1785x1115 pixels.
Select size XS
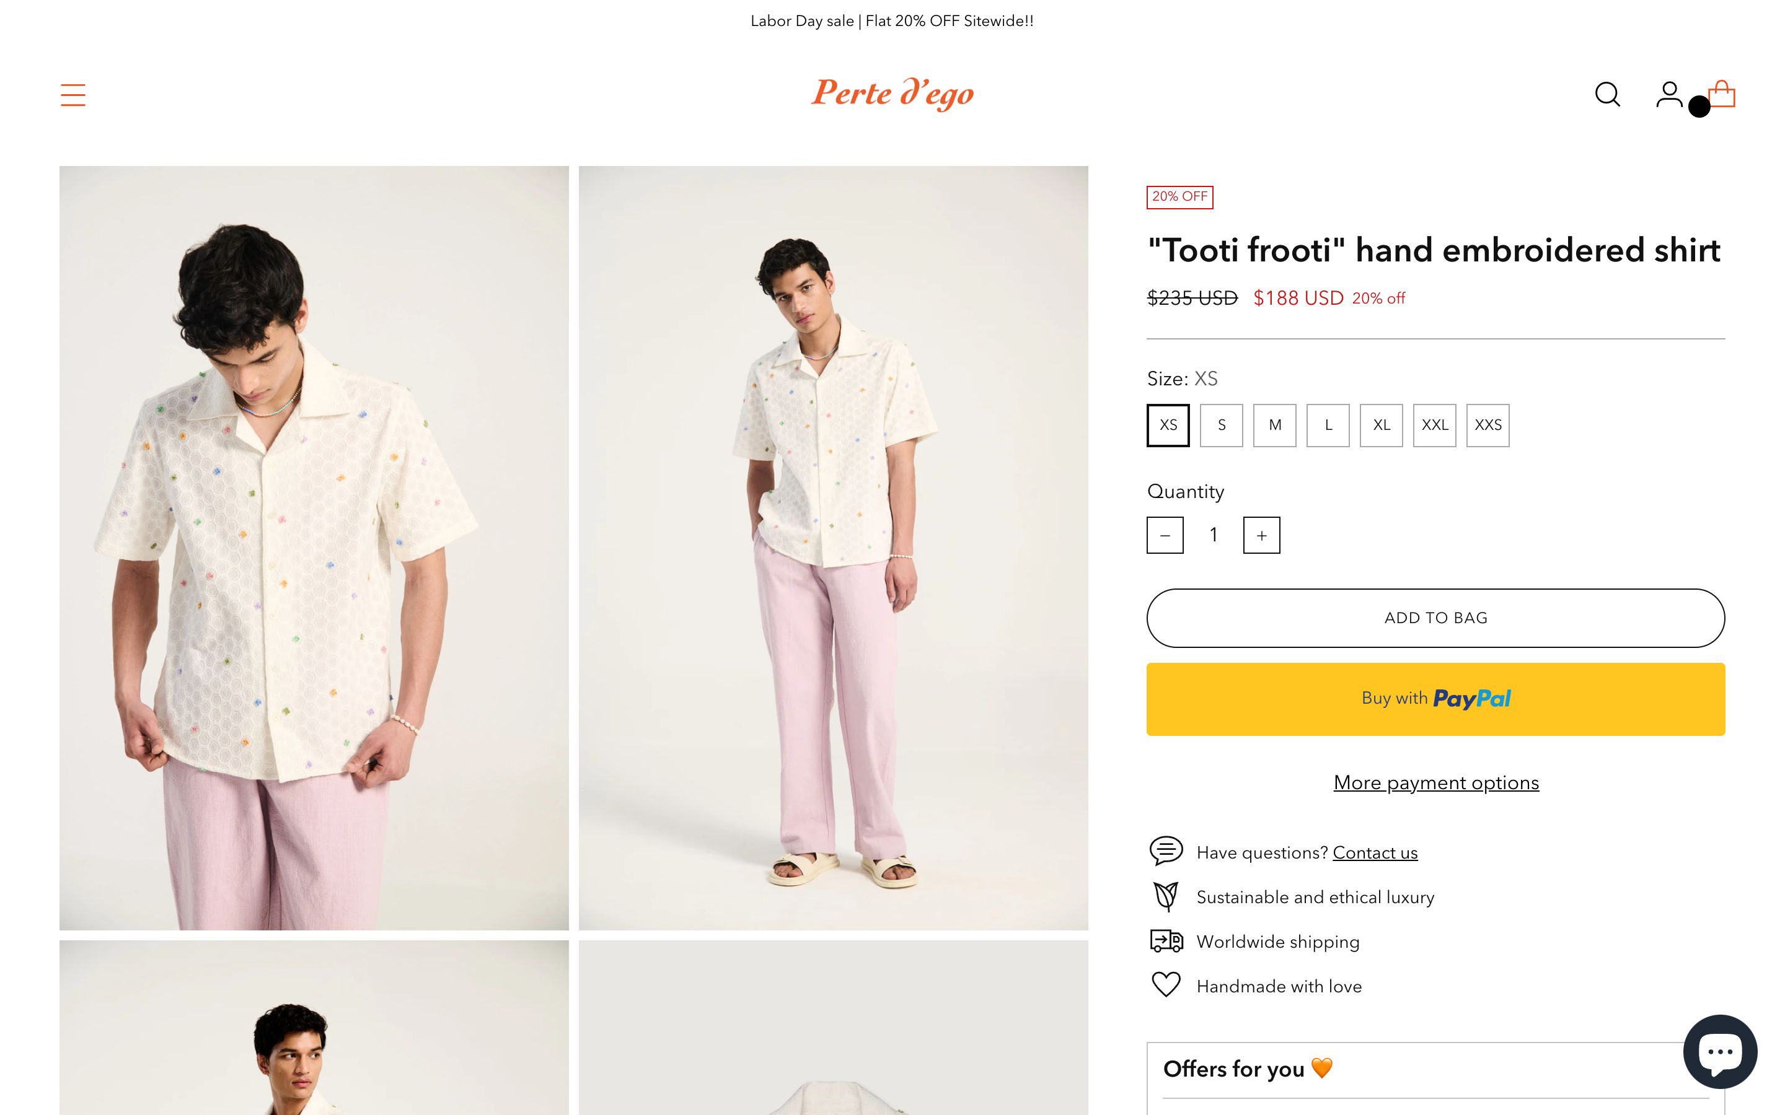[x=1168, y=426]
